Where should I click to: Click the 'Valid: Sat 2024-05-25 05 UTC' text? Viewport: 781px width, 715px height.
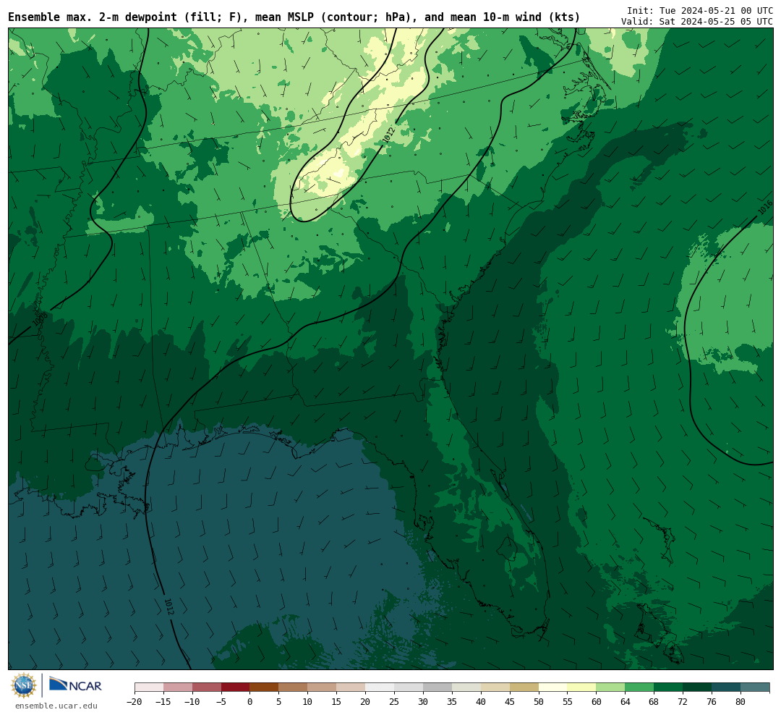coord(697,22)
